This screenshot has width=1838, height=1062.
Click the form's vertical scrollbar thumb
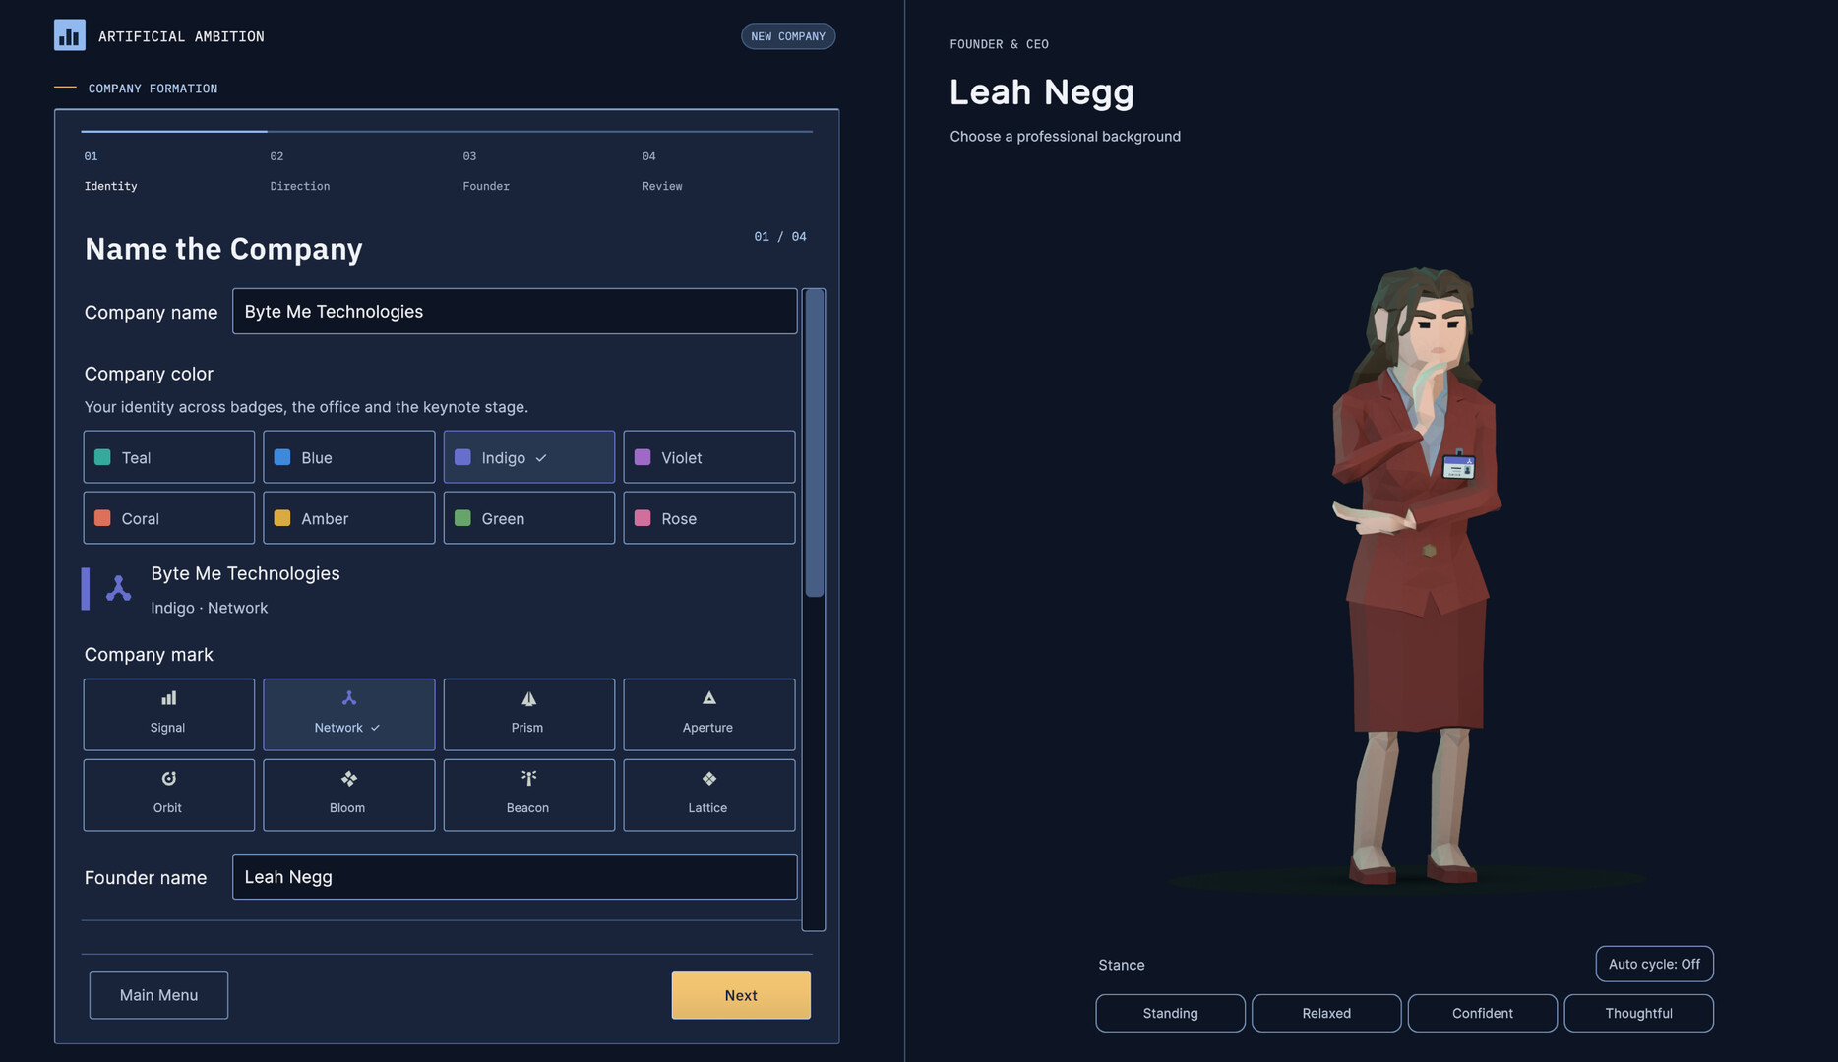coord(814,443)
